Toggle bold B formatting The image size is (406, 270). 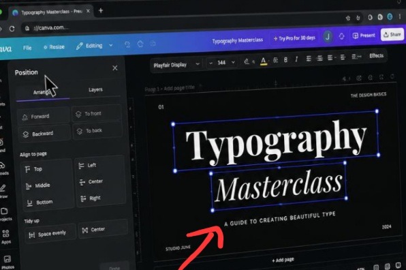click(x=285, y=60)
